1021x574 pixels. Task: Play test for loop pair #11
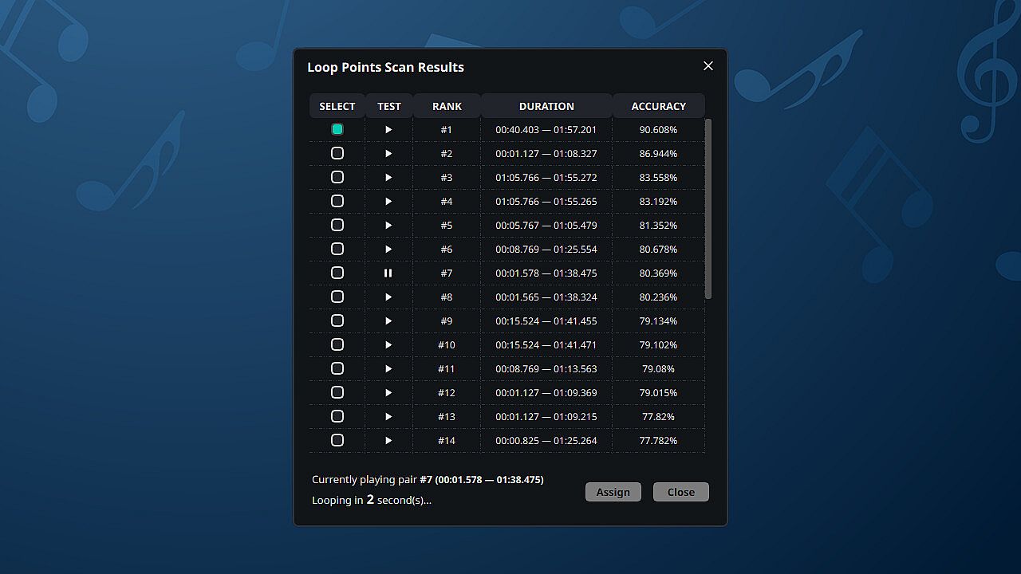pyautogui.click(x=388, y=368)
